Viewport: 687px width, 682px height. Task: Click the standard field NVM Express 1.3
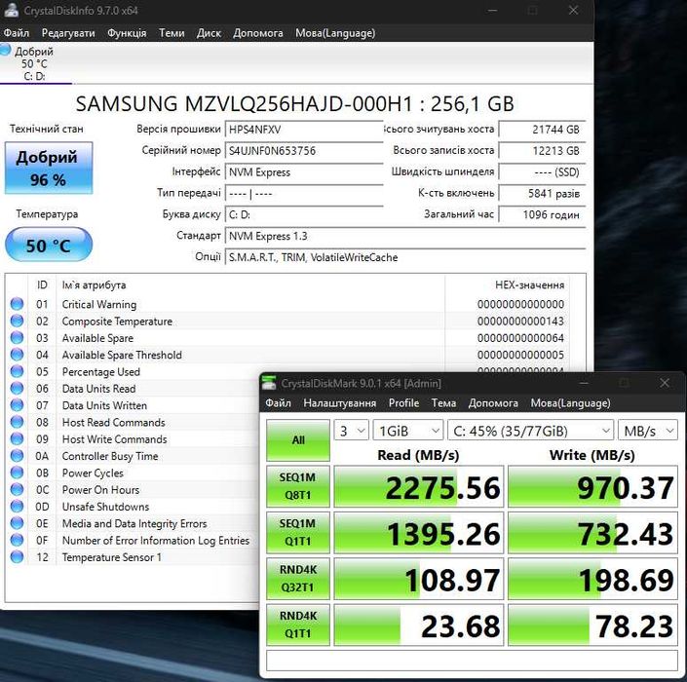(405, 236)
